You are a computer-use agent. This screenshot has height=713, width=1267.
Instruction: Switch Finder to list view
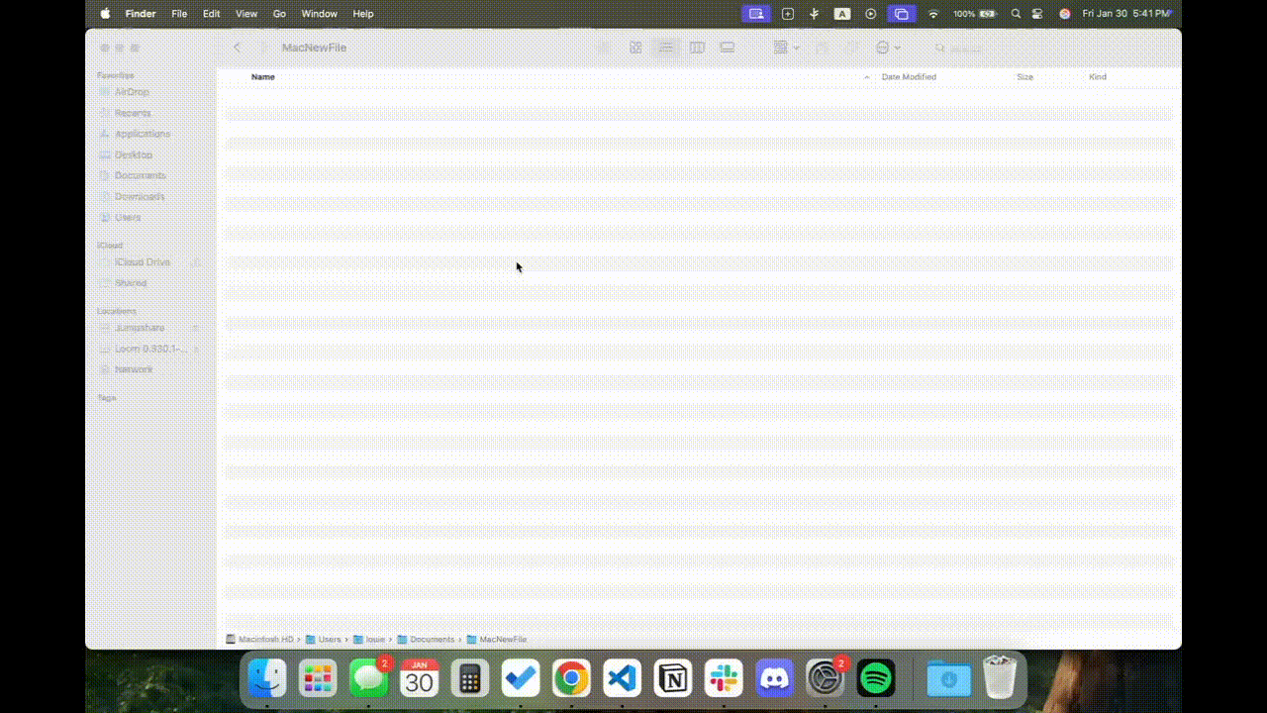tap(666, 48)
